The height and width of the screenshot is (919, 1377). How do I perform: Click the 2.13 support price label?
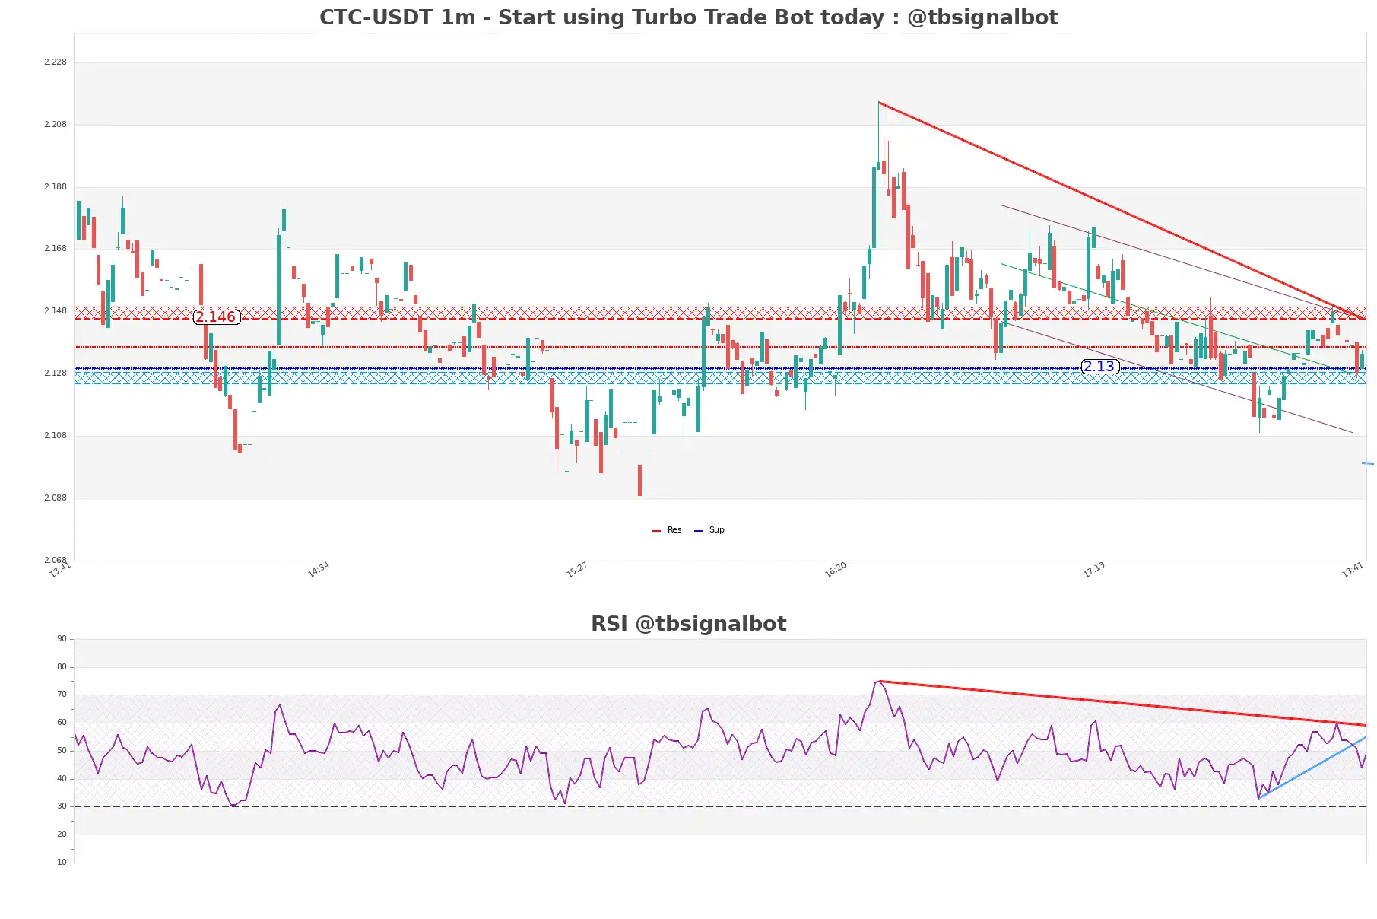[1099, 367]
